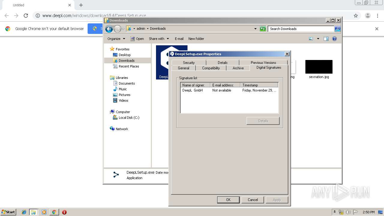Image resolution: width=384 pixels, height=216 pixels.
Task: Expand the Organize menu
Action: (116, 39)
